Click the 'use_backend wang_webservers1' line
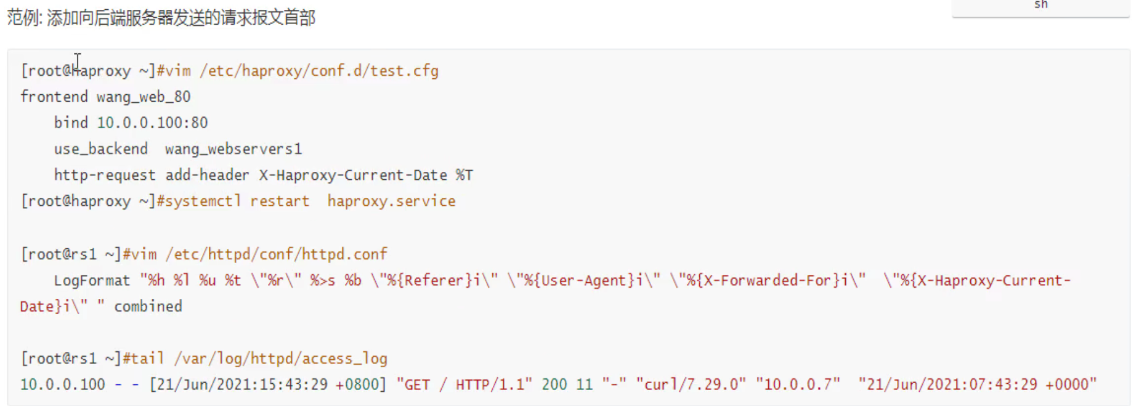This screenshot has width=1139, height=406. [177, 149]
